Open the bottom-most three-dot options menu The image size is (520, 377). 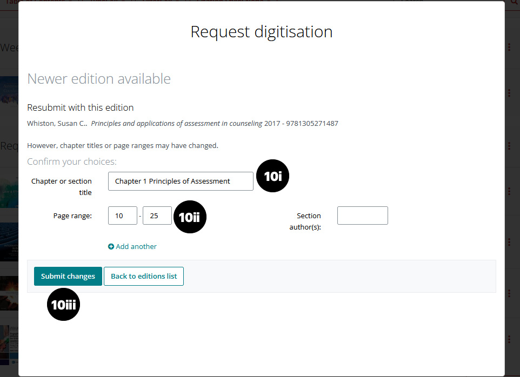pos(509,339)
